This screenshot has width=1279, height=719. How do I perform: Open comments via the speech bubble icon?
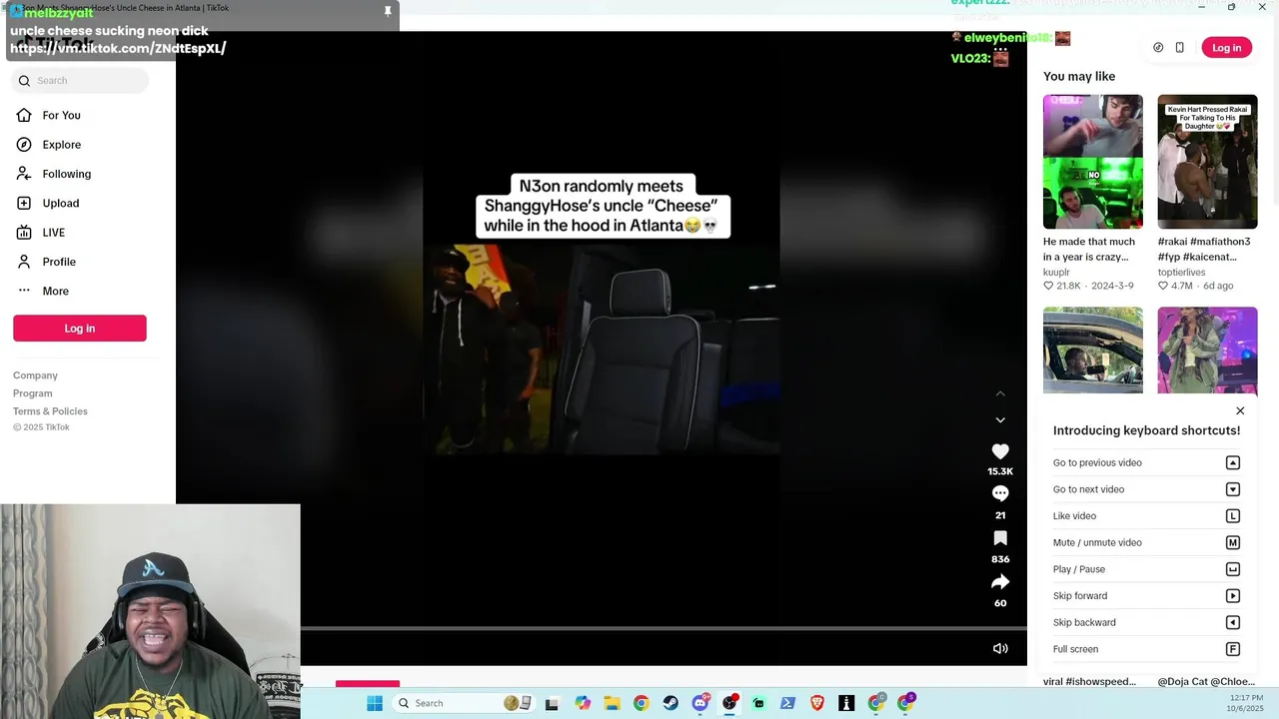[1000, 493]
